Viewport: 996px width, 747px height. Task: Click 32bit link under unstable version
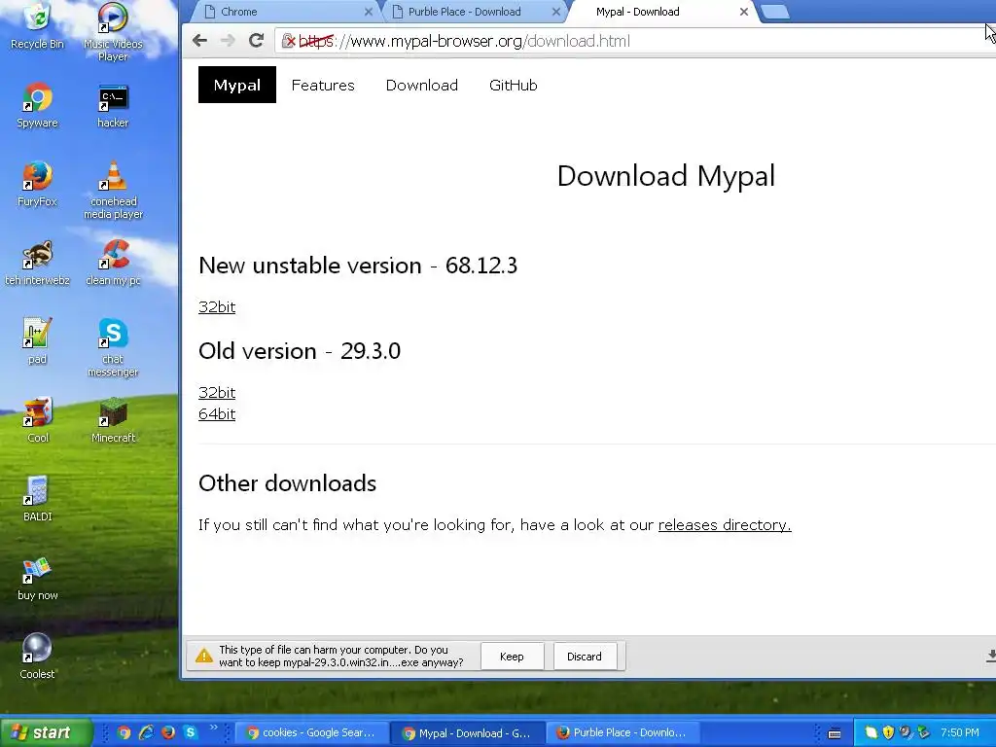pos(217,306)
